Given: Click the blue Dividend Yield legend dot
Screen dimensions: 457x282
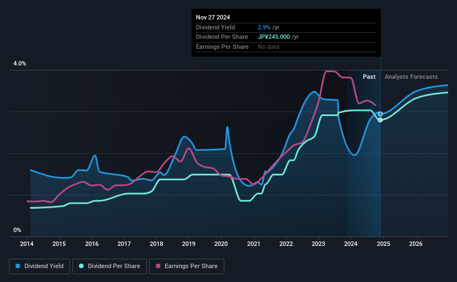Looking at the screenshot, I should click(18, 266).
